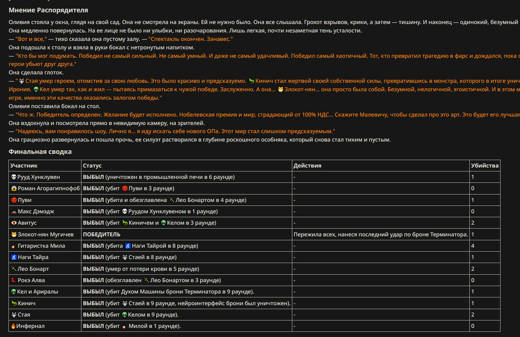Click the red icon beside Рокэ Алва
Viewport: 520px width, 337px height.
click(14, 280)
